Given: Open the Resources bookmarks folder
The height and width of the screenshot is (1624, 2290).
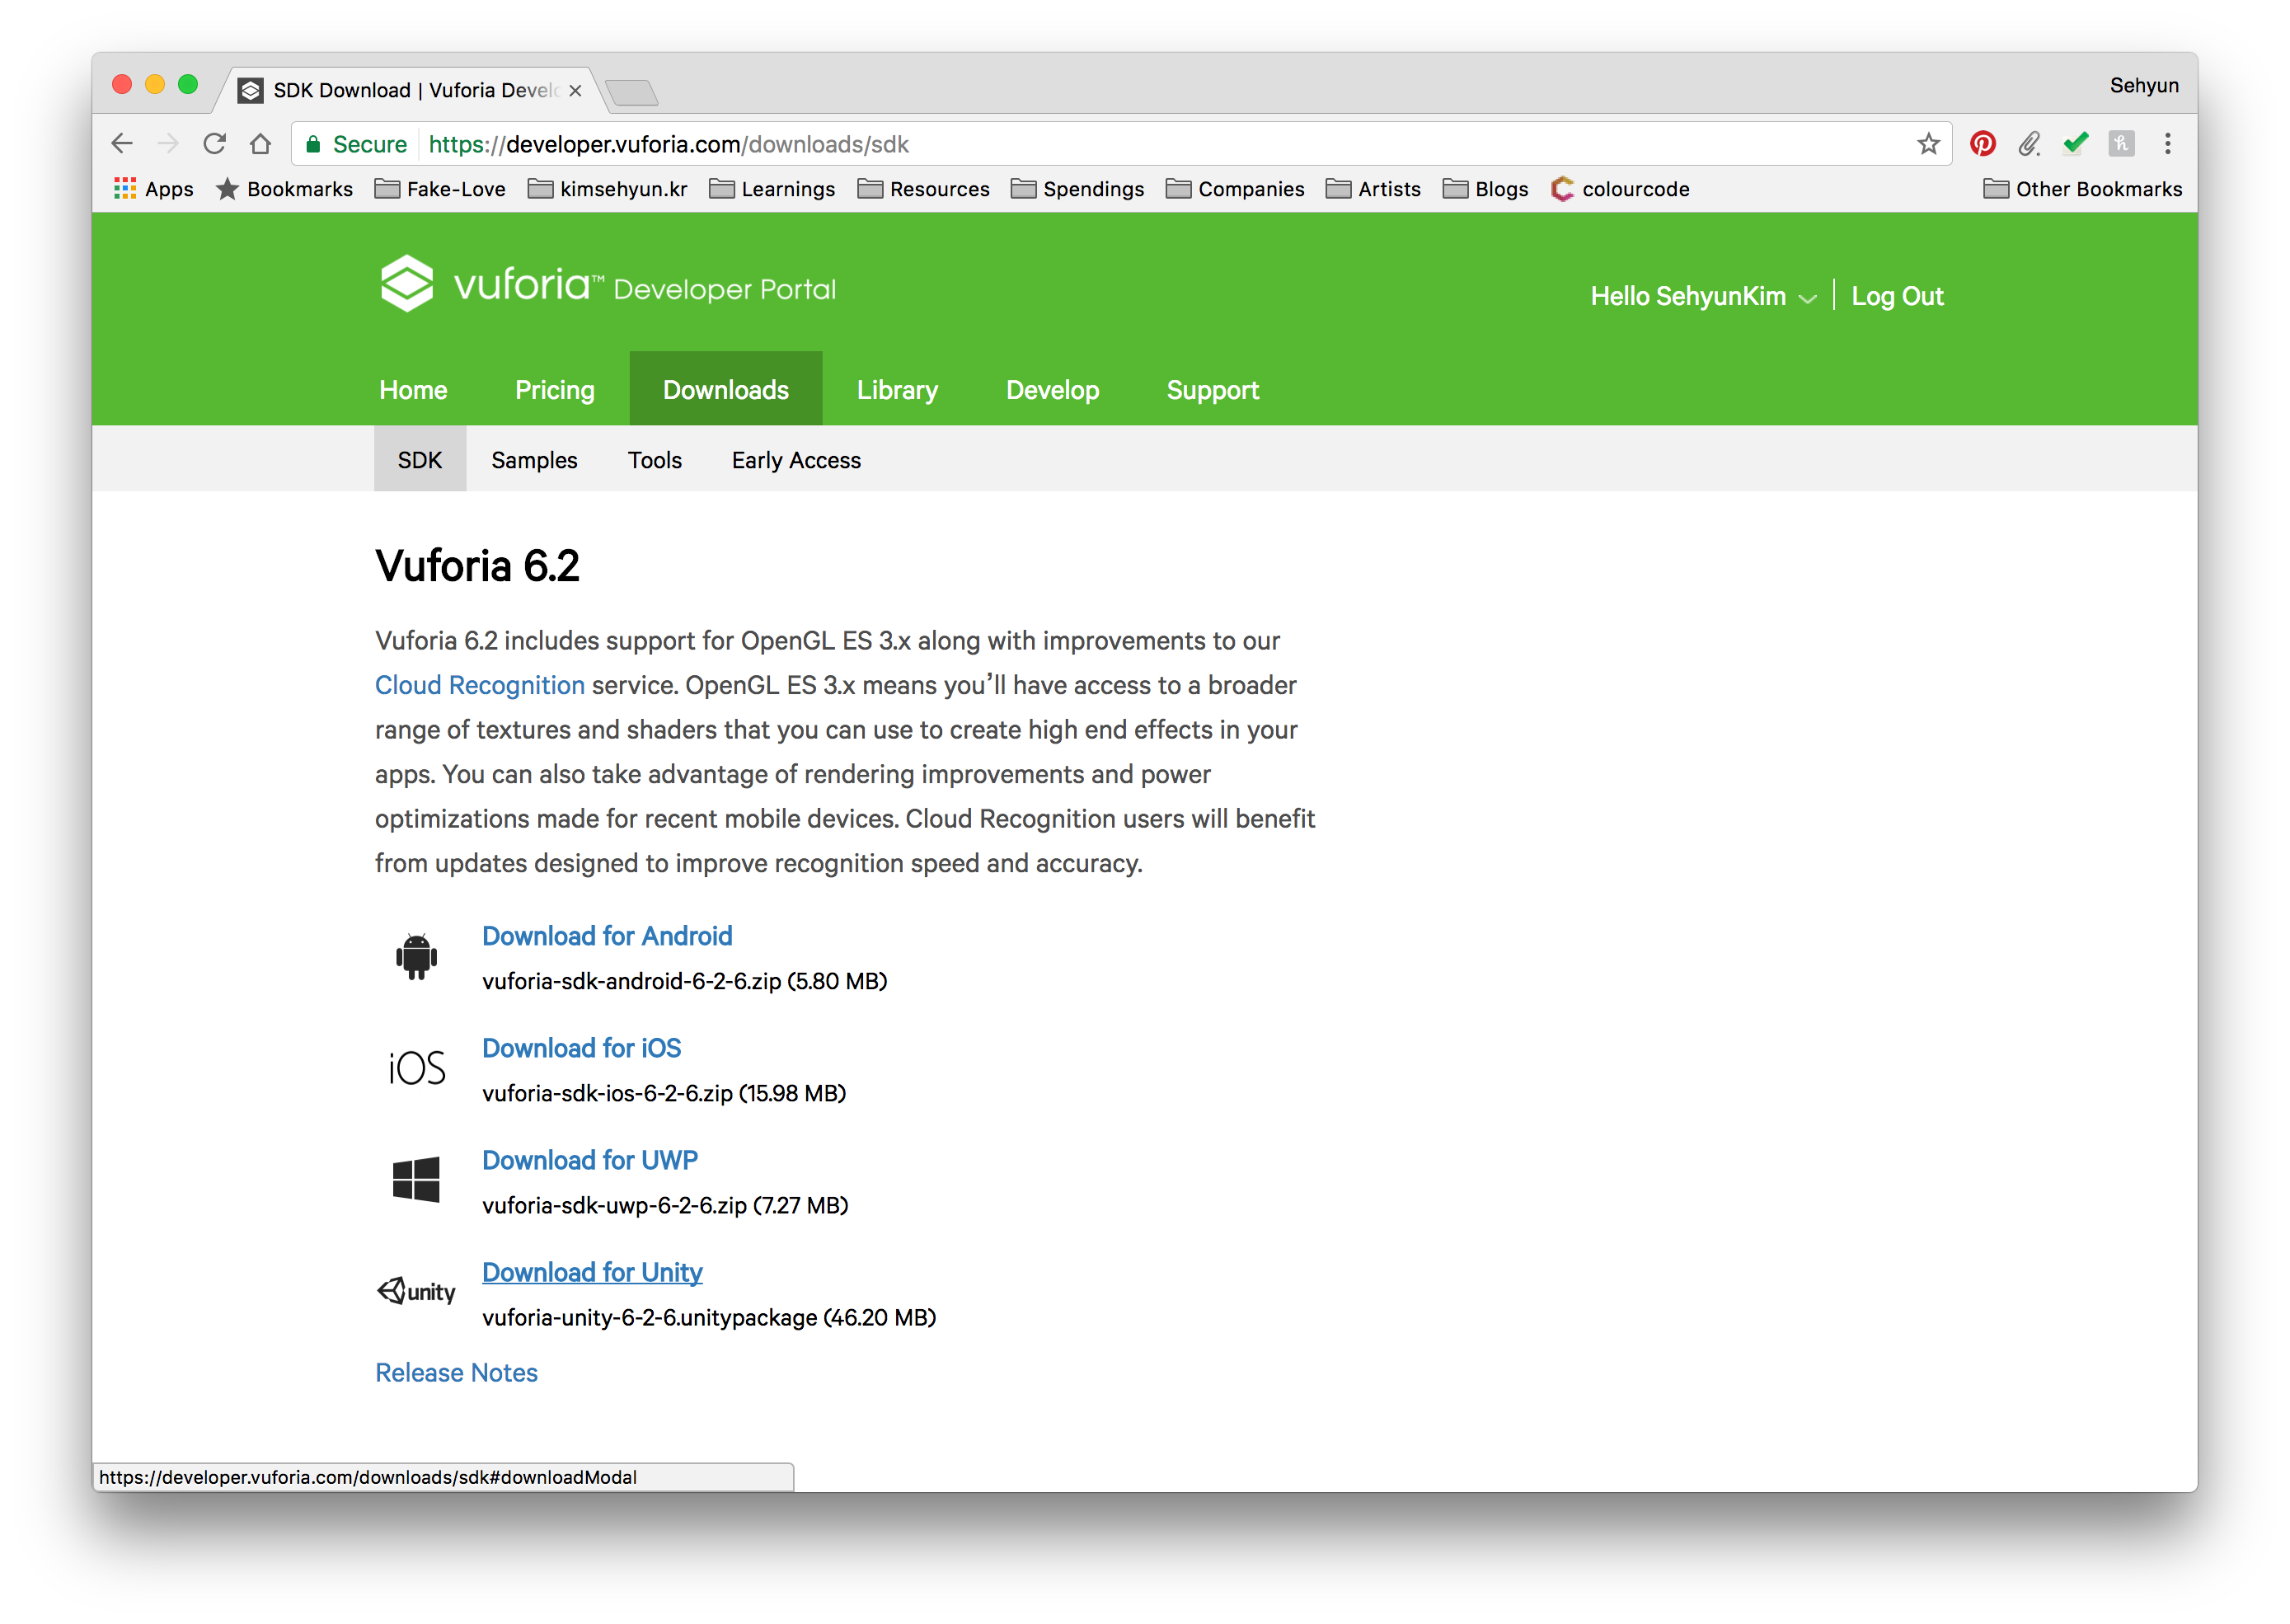Looking at the screenshot, I should (x=924, y=189).
